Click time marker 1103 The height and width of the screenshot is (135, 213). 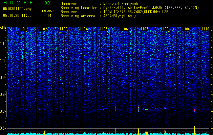point(63,29)
